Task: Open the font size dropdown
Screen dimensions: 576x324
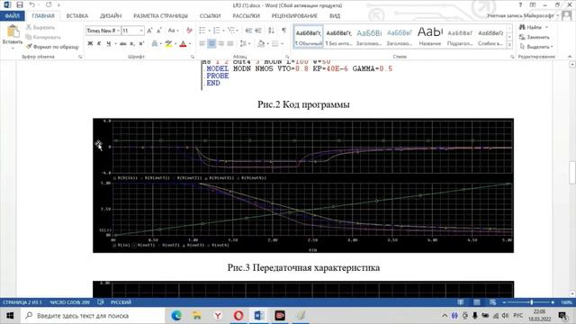Action: pyautogui.click(x=141, y=31)
